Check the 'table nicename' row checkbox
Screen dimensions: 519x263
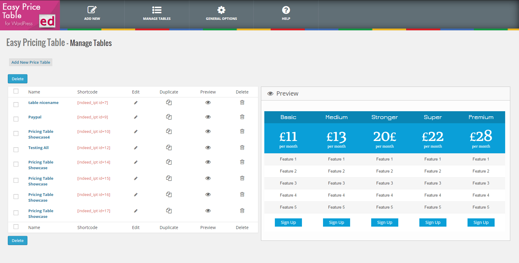16,105
